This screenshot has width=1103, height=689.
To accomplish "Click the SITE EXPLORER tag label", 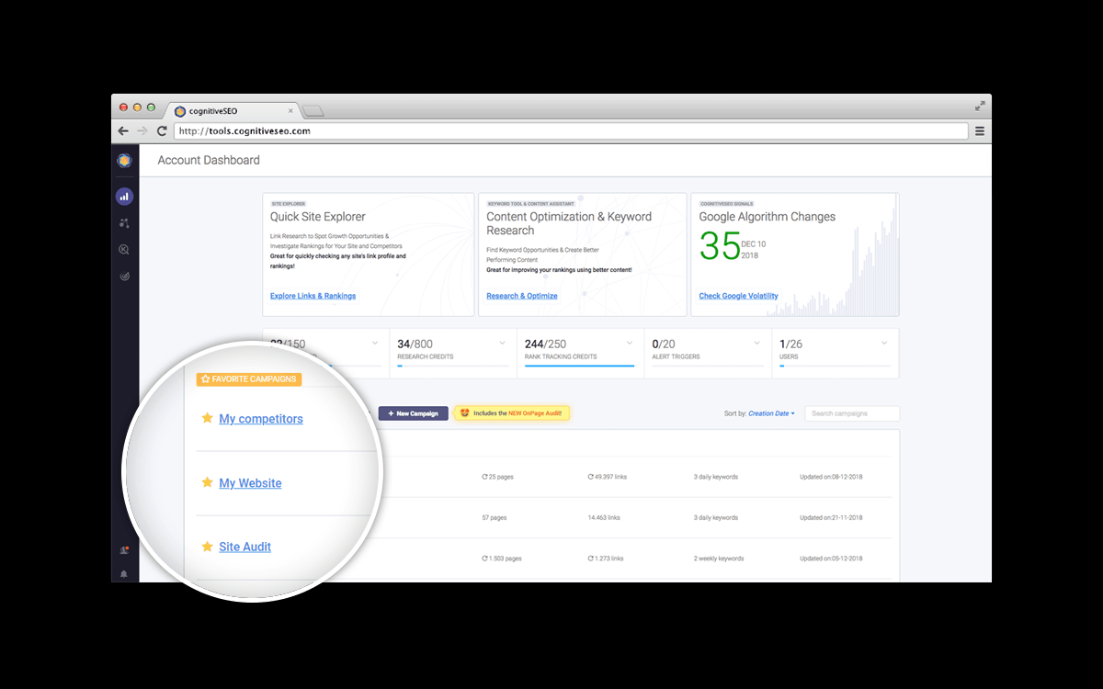I will (288, 204).
